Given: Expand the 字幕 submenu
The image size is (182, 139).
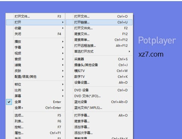Looking at the screenshot, I should click(x=36, y=48).
